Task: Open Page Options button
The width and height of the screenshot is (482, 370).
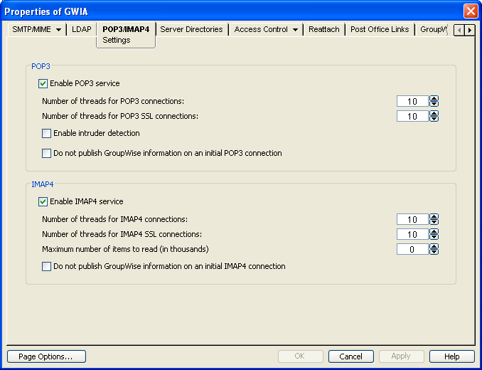Action: pos(46,356)
